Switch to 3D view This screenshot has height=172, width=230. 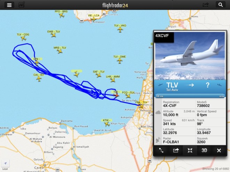(204, 150)
